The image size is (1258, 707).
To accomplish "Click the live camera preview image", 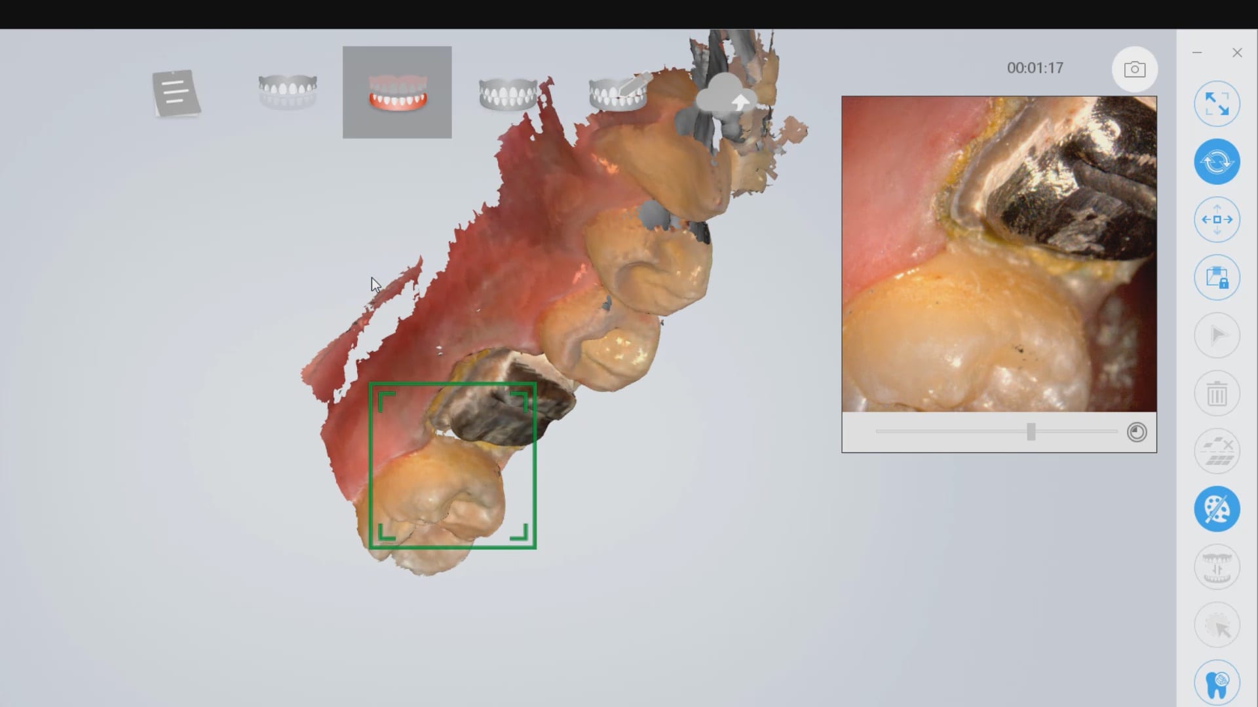I will point(999,254).
